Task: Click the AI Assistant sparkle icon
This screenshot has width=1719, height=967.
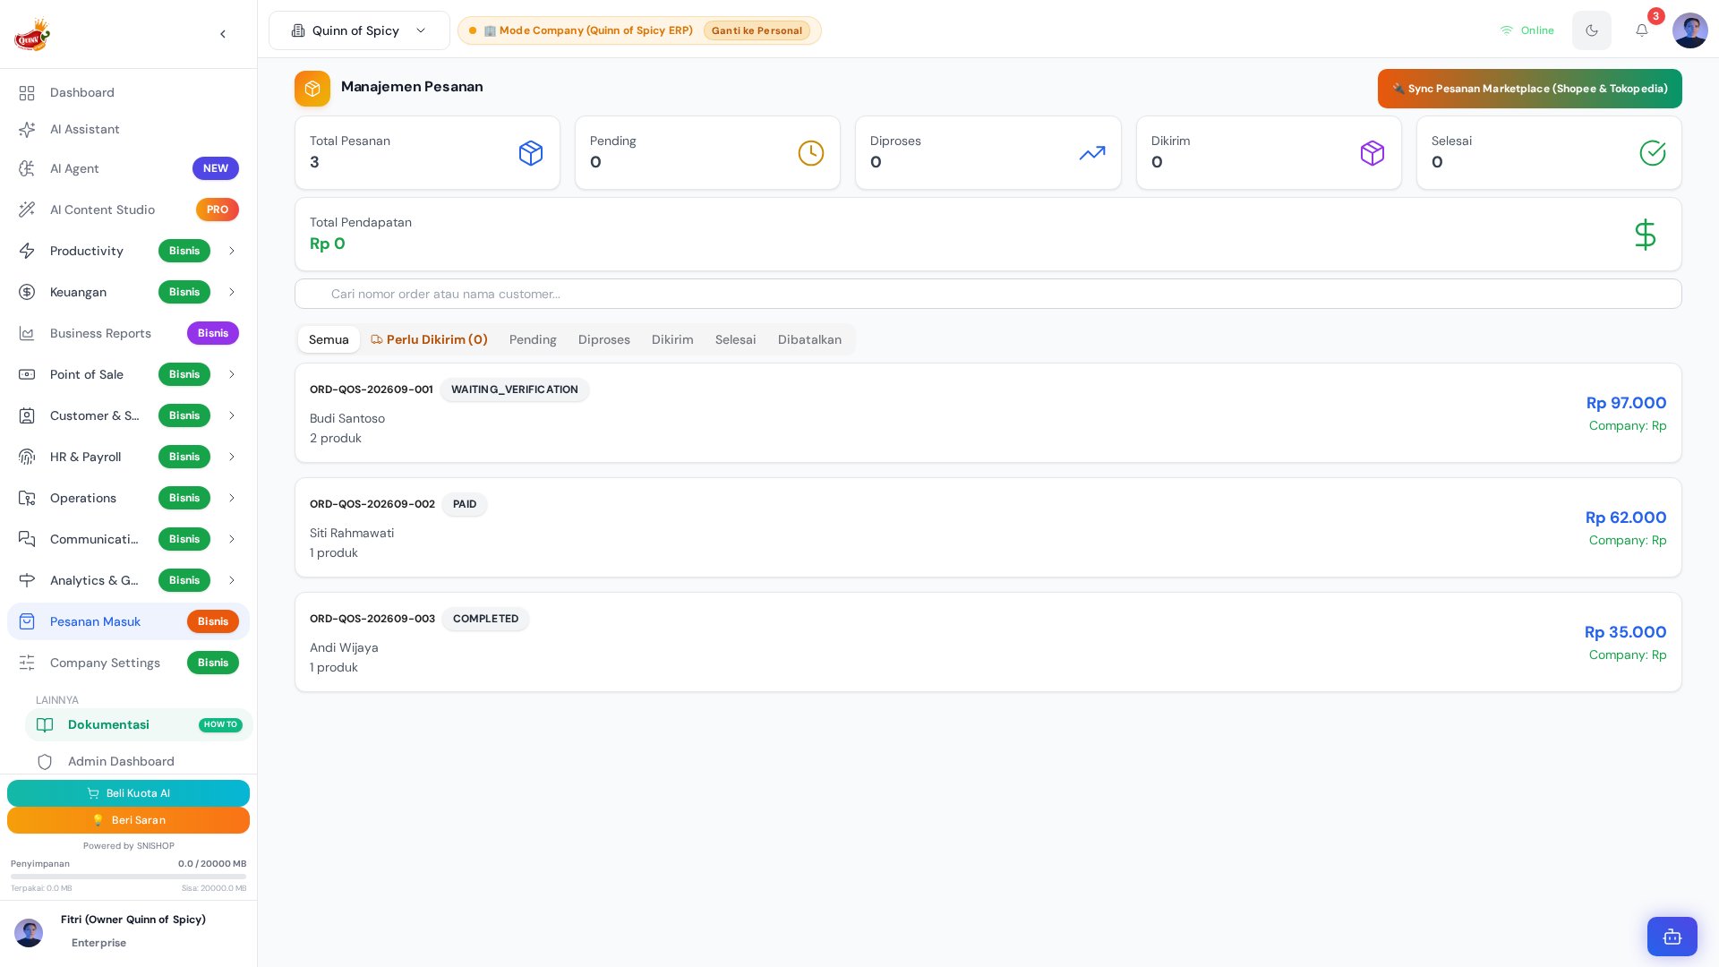Action: (27, 130)
